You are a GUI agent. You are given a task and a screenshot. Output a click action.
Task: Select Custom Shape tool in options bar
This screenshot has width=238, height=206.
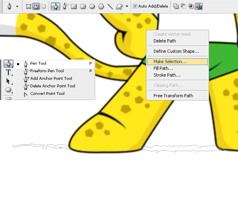(x=119, y=6)
